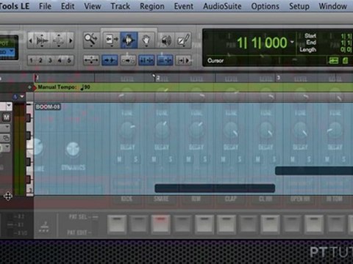This screenshot has width=353, height=264.
Task: Recall zoom preset 4
Action: pos(60,60)
